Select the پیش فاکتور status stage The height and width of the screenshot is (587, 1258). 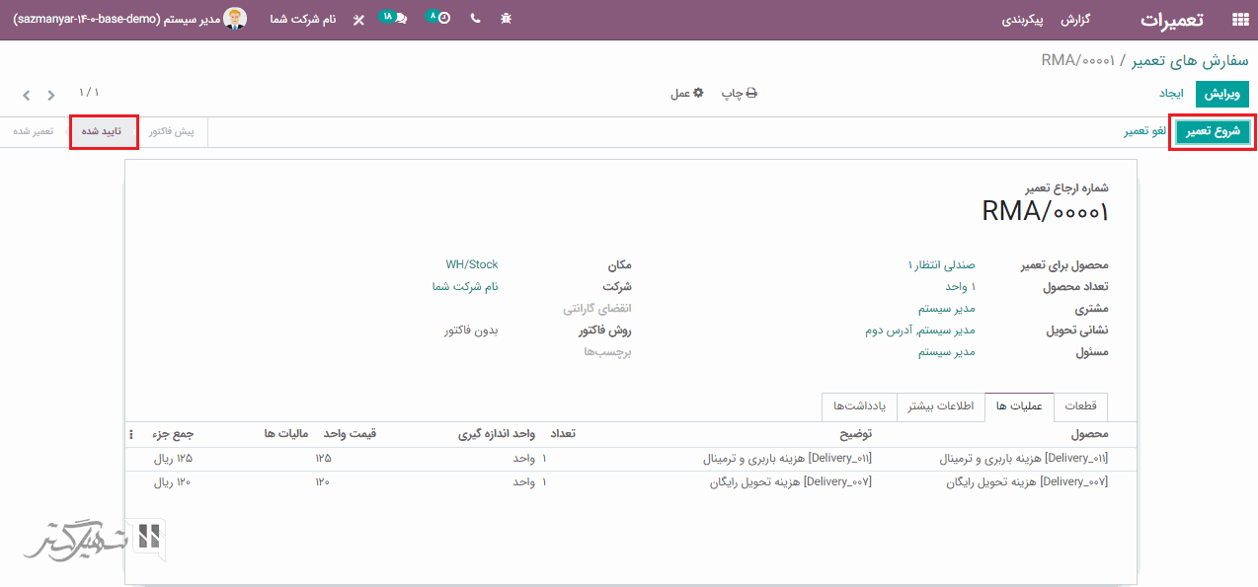172,131
